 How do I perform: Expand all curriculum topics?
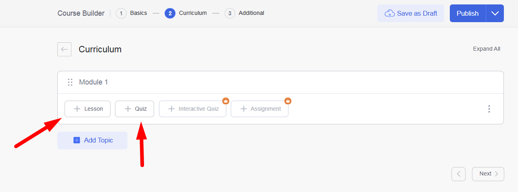[x=487, y=49]
